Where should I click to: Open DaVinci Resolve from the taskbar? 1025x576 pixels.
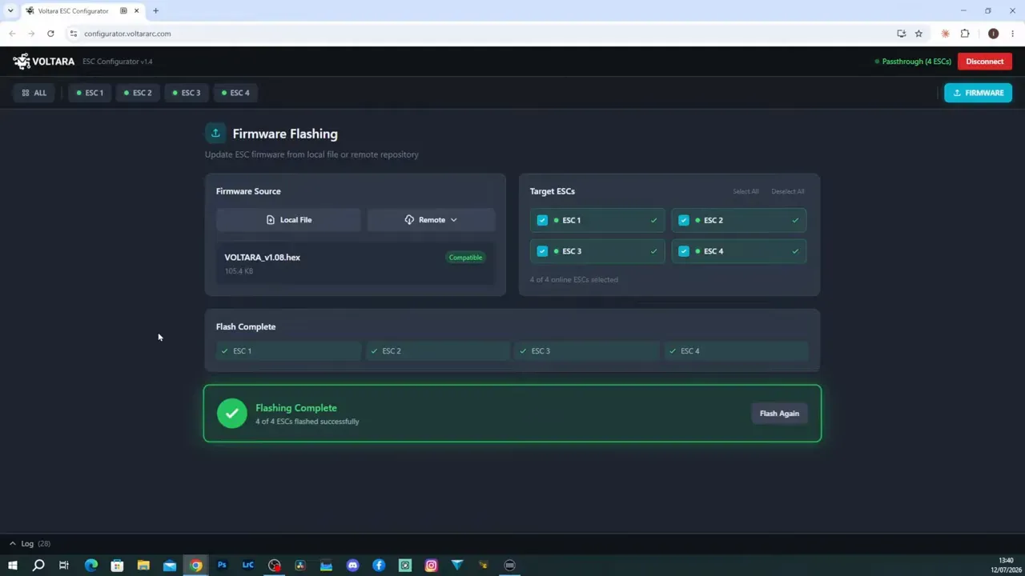(x=300, y=566)
